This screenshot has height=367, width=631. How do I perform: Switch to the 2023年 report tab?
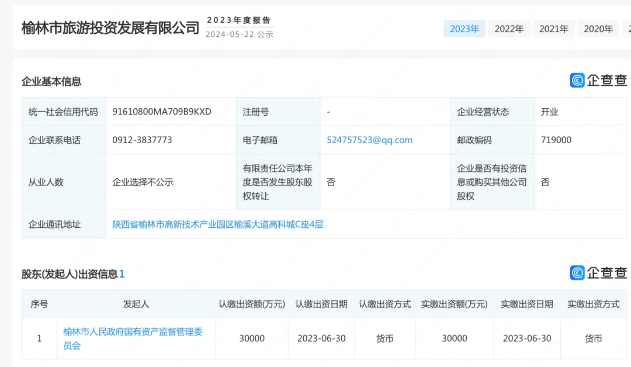[x=464, y=29]
